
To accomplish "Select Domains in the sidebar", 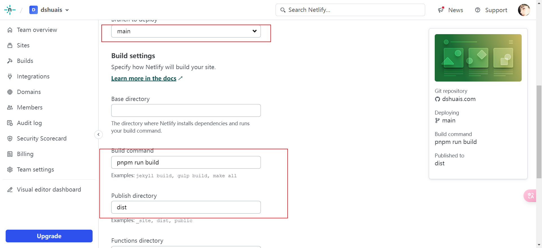I will coord(29,92).
